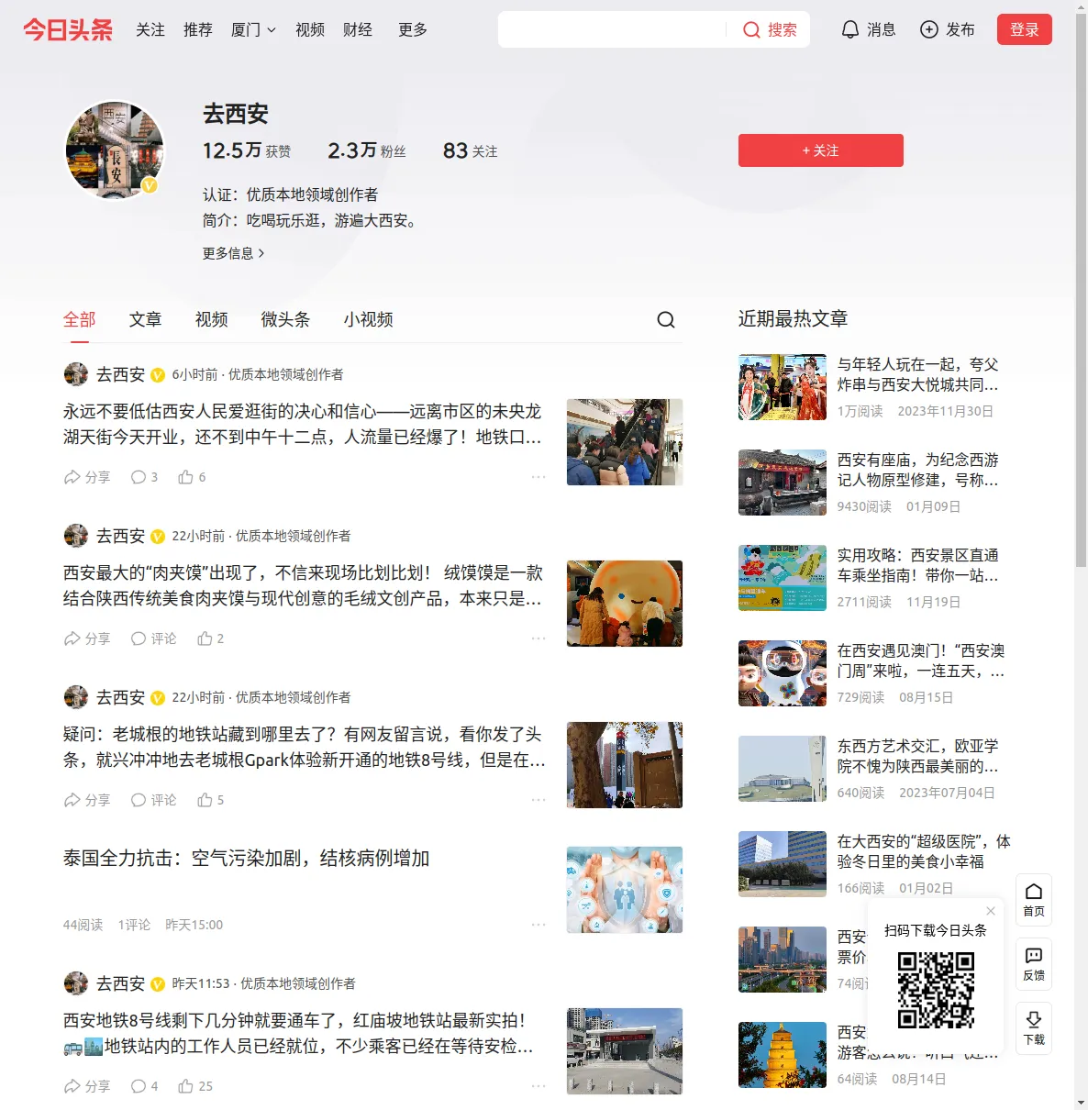Open more options for 老城根地铁站 post

538,800
